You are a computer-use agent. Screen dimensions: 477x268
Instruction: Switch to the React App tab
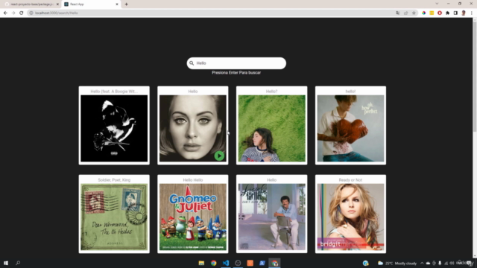pyautogui.click(x=91, y=4)
